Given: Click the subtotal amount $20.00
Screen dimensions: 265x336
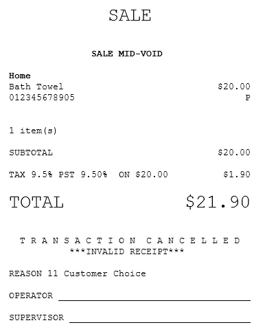Looking at the screenshot, I should [234, 153].
